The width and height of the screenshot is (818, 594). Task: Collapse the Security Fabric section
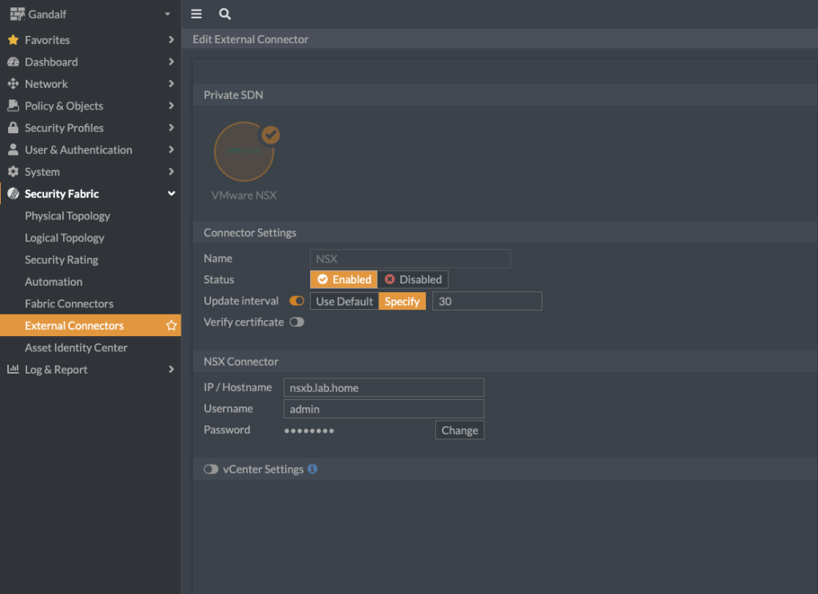click(171, 194)
